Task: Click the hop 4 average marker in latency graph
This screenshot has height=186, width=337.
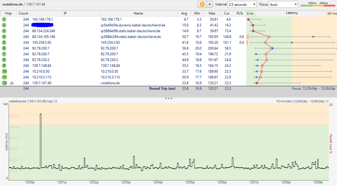Action: click(x=269, y=37)
